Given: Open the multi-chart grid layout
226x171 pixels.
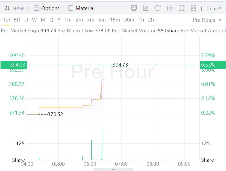Looking at the screenshot, I should [x=193, y=8].
